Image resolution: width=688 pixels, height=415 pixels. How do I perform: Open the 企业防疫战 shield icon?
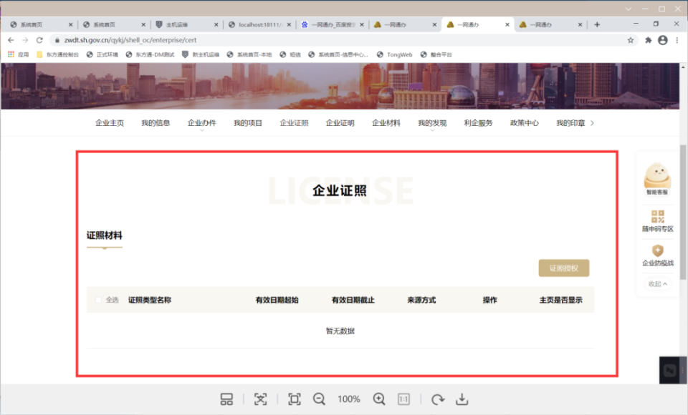pos(656,251)
